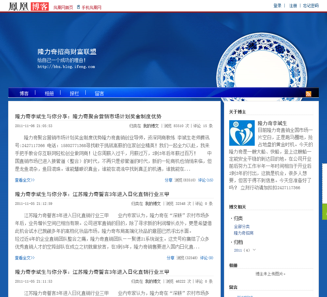Click the green side tab at right edge
Screen dimensions: 327x297
pos(324,211)
